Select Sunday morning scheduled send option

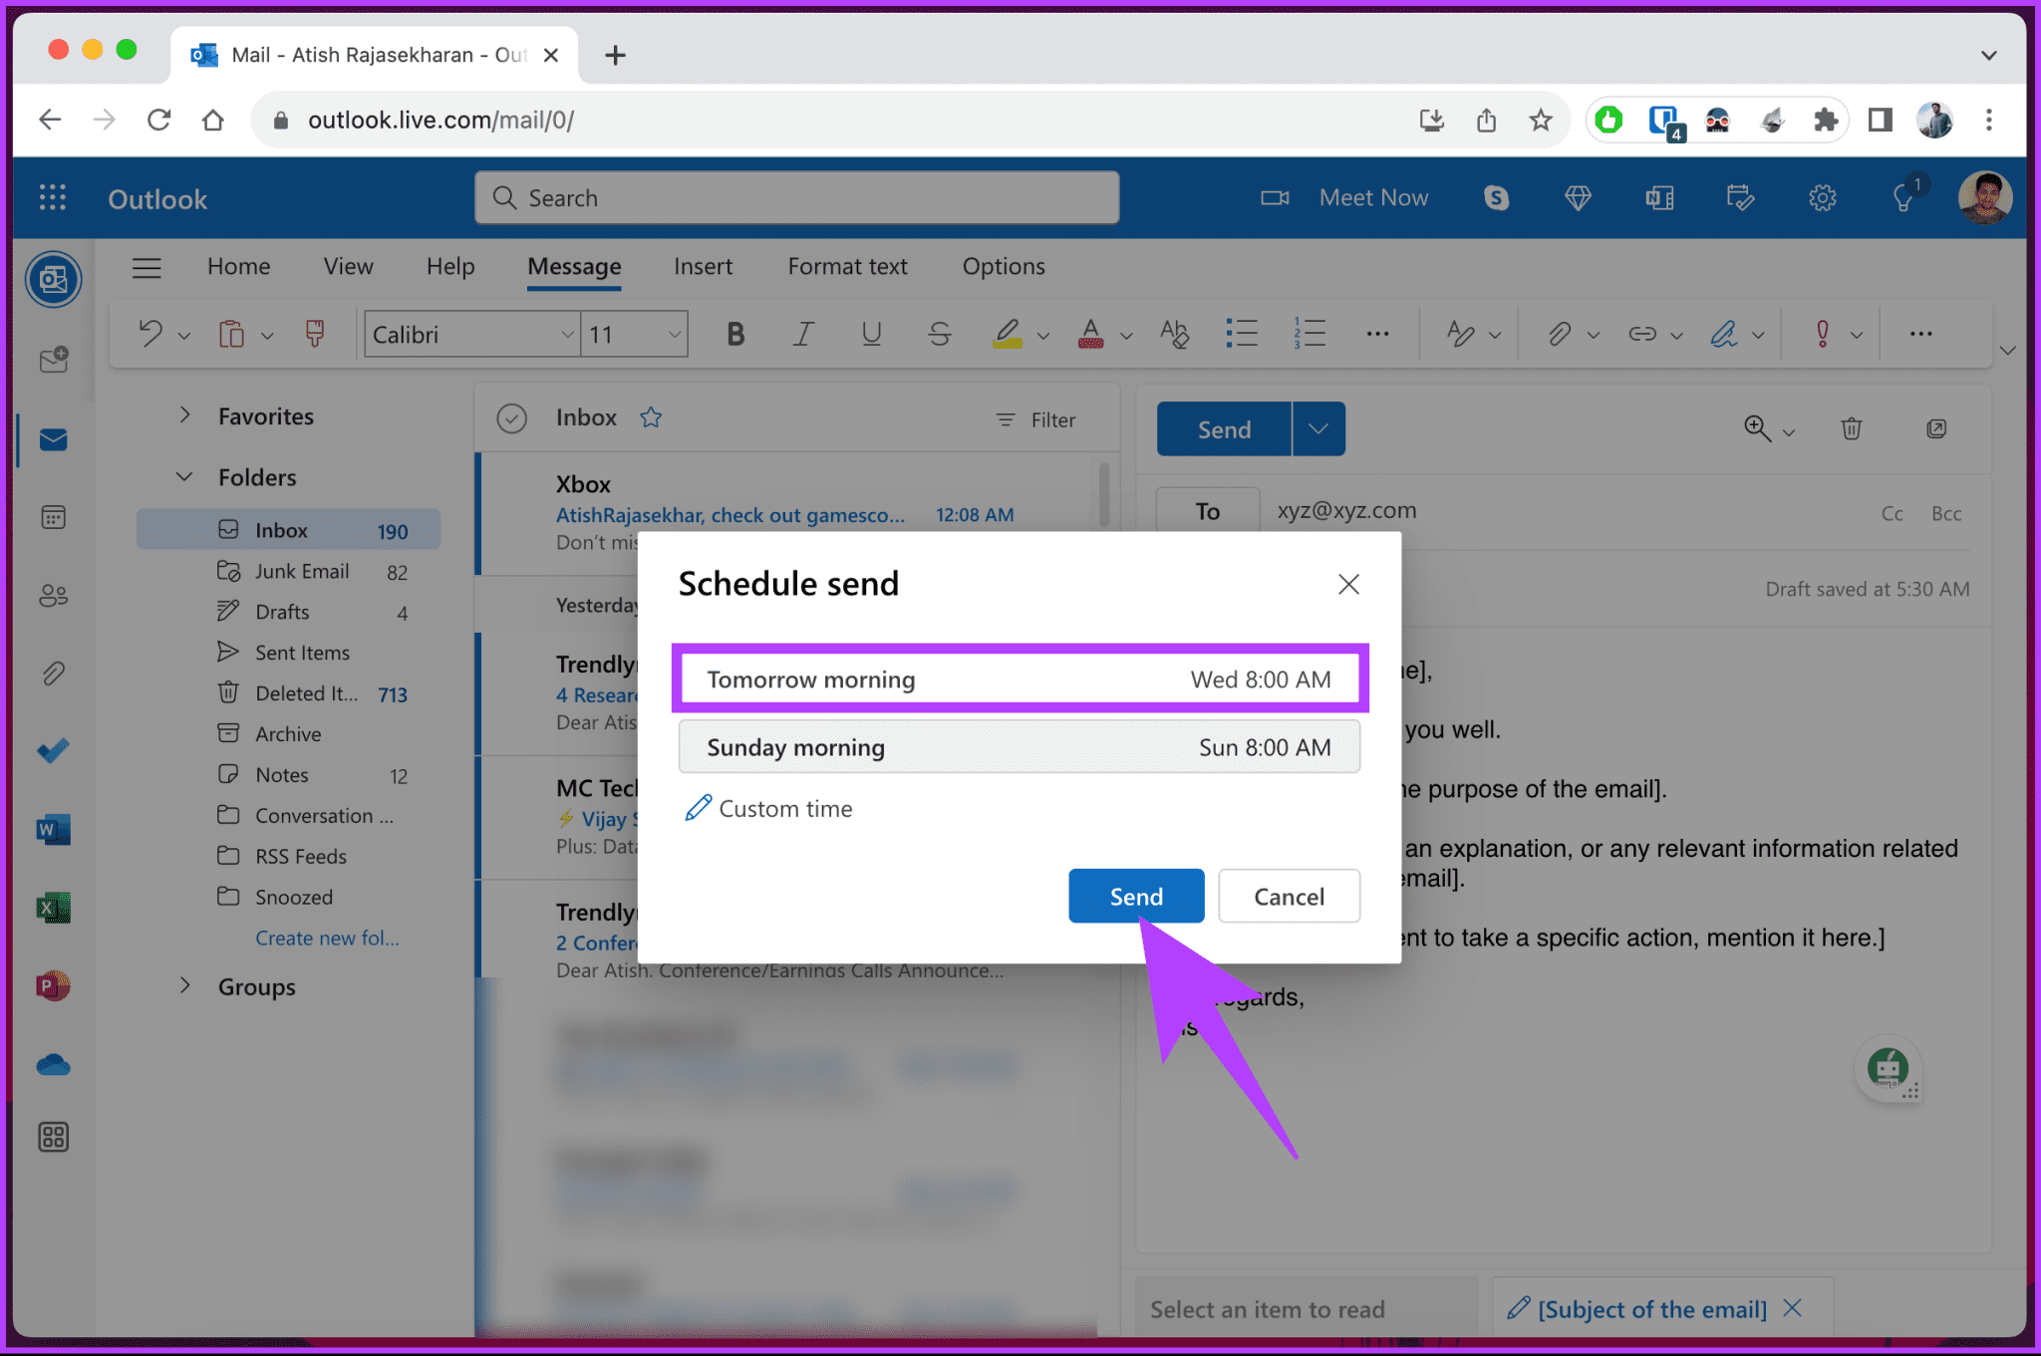(x=1021, y=746)
